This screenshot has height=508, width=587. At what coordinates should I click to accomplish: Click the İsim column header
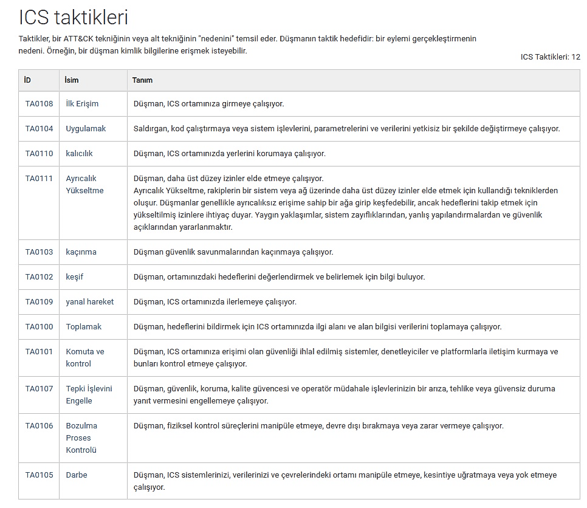pyautogui.click(x=72, y=80)
